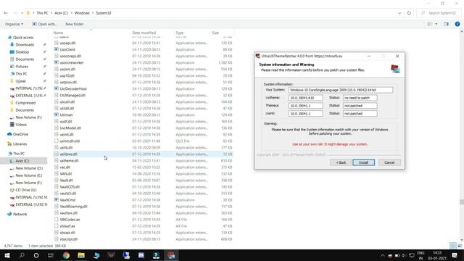Select the Vault.dll file

[x=66, y=181]
